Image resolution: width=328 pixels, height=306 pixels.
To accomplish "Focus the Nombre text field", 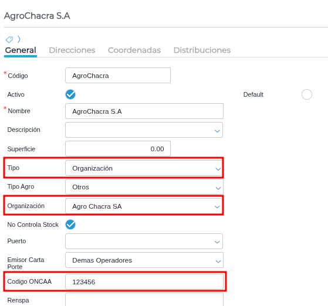I will click(144, 111).
